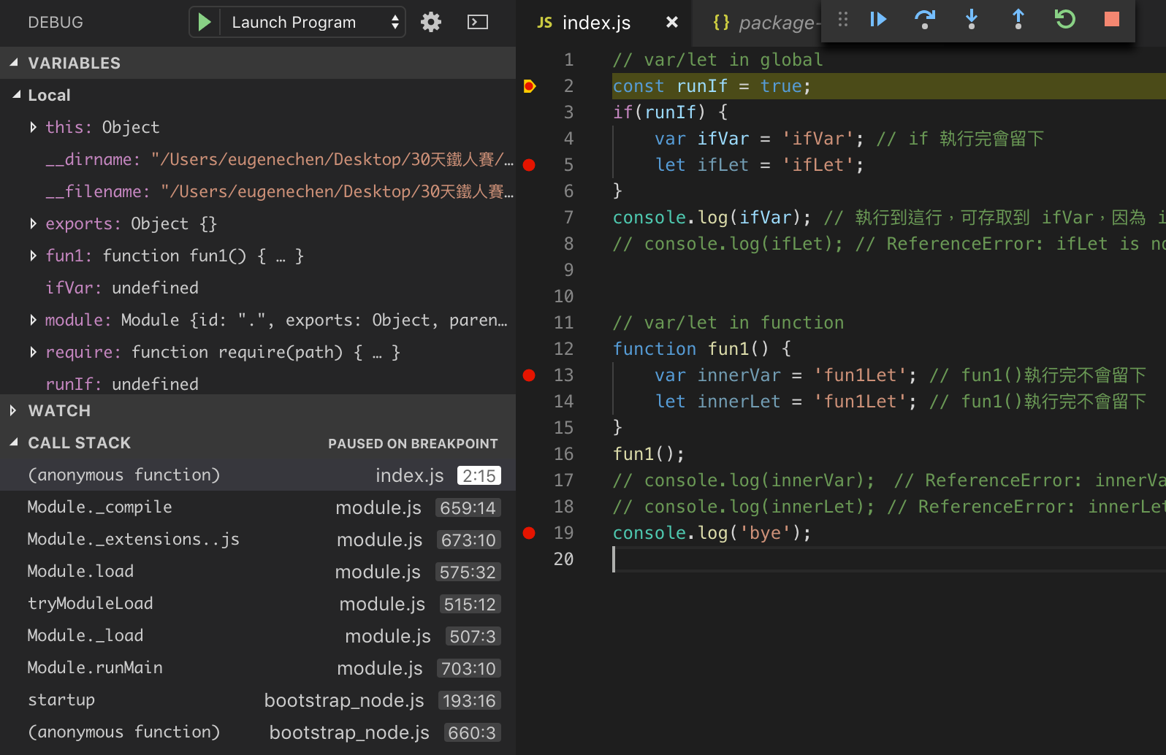Image resolution: width=1166 pixels, height=755 pixels.
Task: Click the Step Into arrow icon
Action: coord(972,20)
